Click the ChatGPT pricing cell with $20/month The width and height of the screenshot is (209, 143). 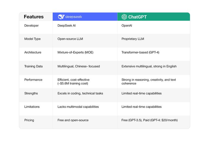[150, 120]
